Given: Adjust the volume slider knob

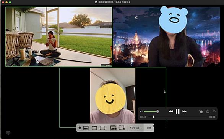Looking at the screenshot, I should tap(157, 111).
